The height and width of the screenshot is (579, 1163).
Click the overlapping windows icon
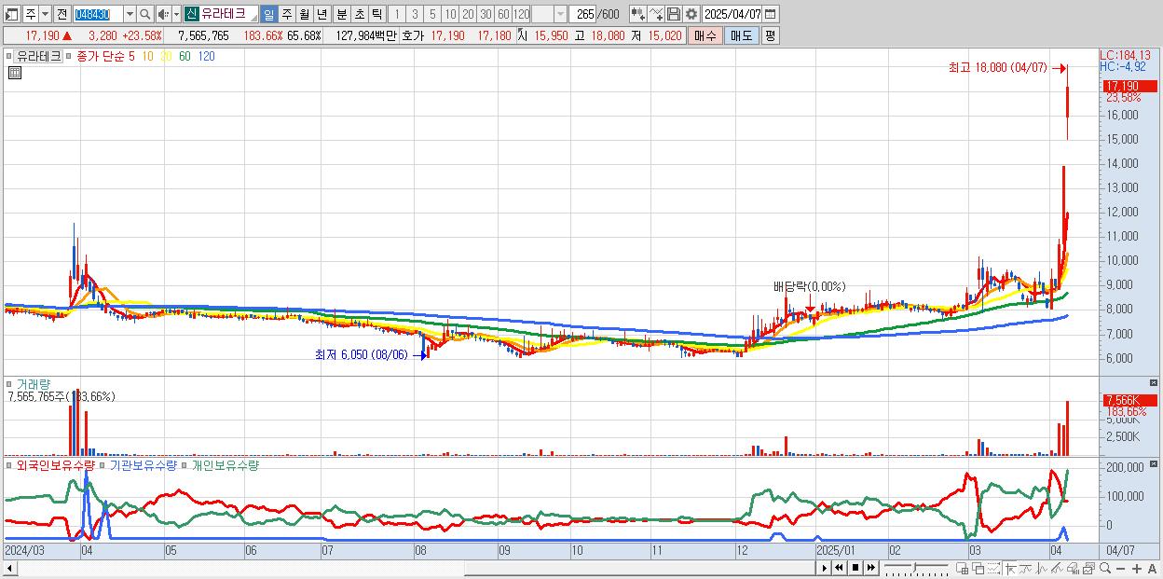(978, 568)
